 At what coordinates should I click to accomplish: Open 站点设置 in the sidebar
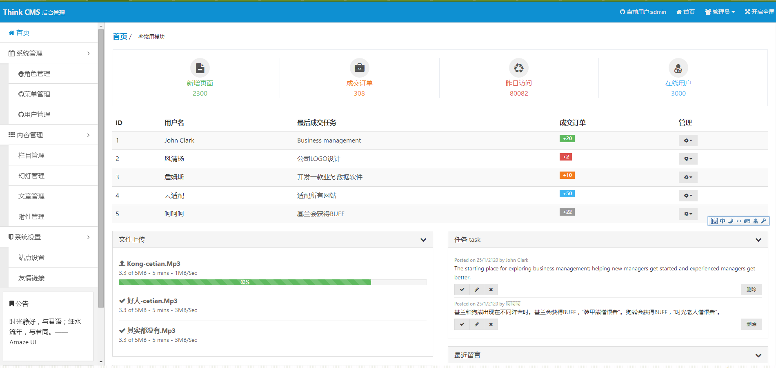53,257
